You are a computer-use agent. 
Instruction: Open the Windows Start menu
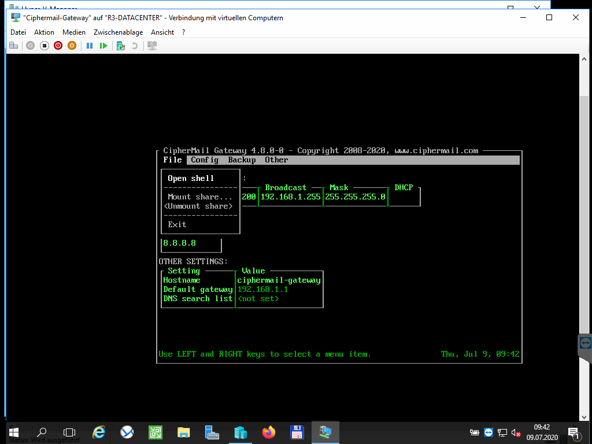[x=14, y=432]
